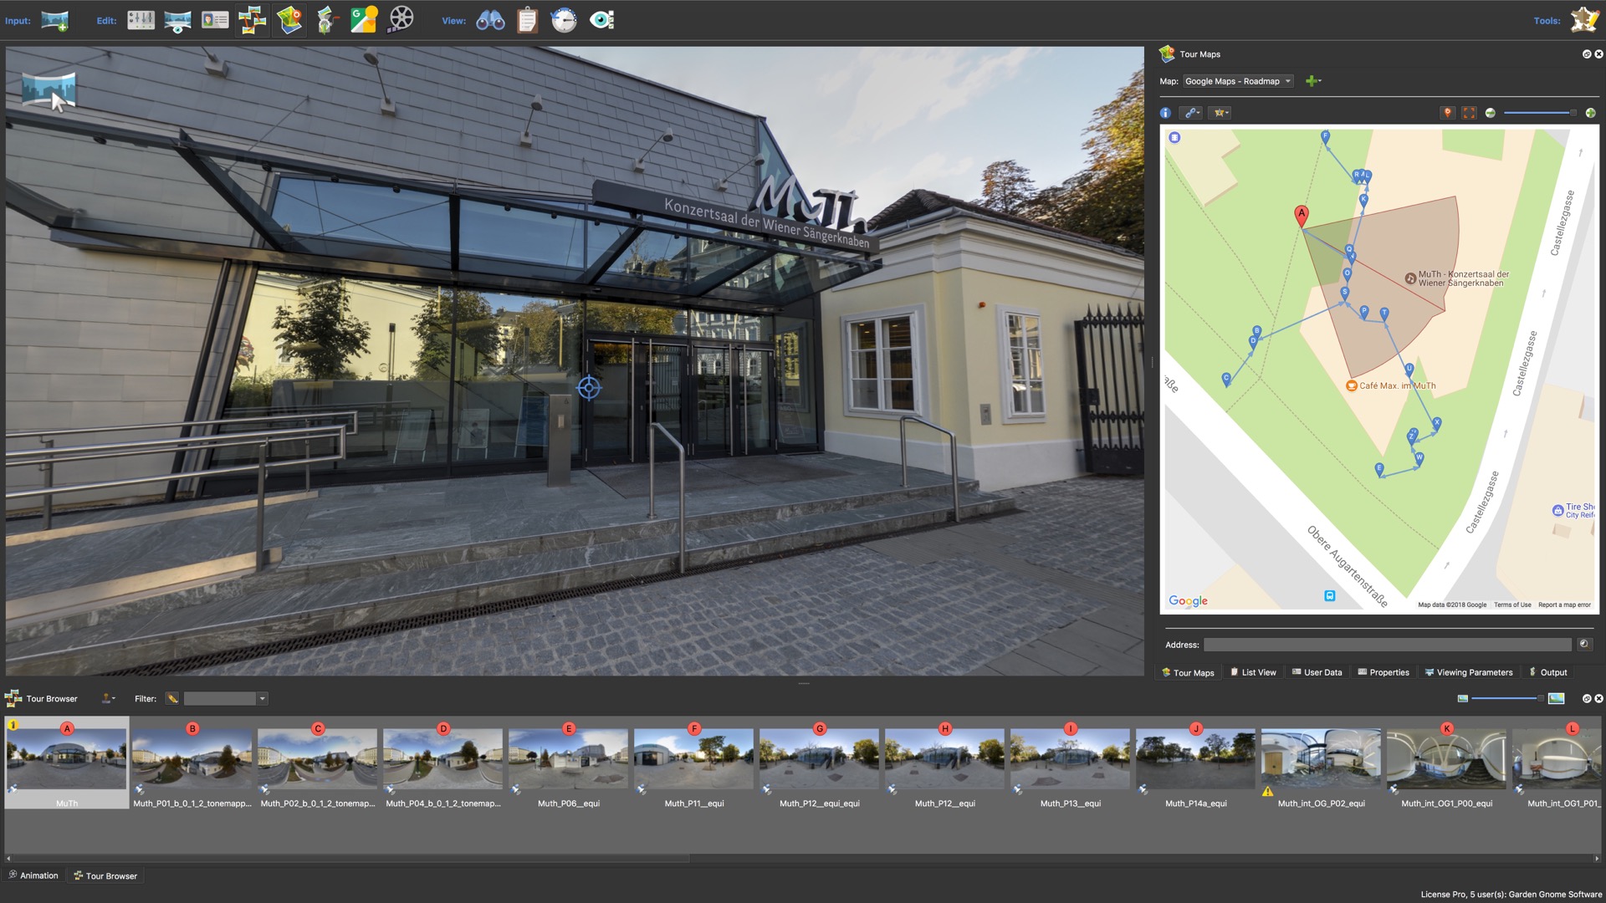Select the Tour Map edit icon
This screenshot has height=903, width=1606.
click(289, 20)
